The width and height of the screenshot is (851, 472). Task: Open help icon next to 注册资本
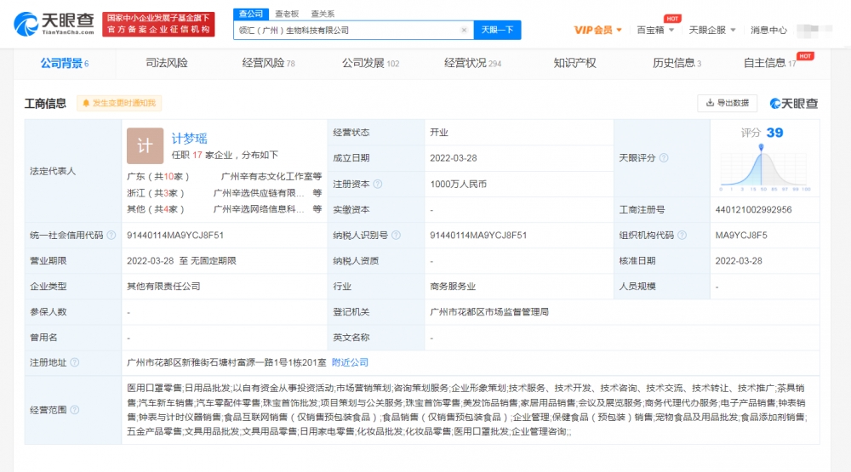[378, 184]
